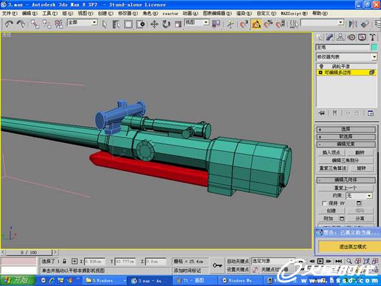Switch to the Modify command panel tab

coord(330,37)
